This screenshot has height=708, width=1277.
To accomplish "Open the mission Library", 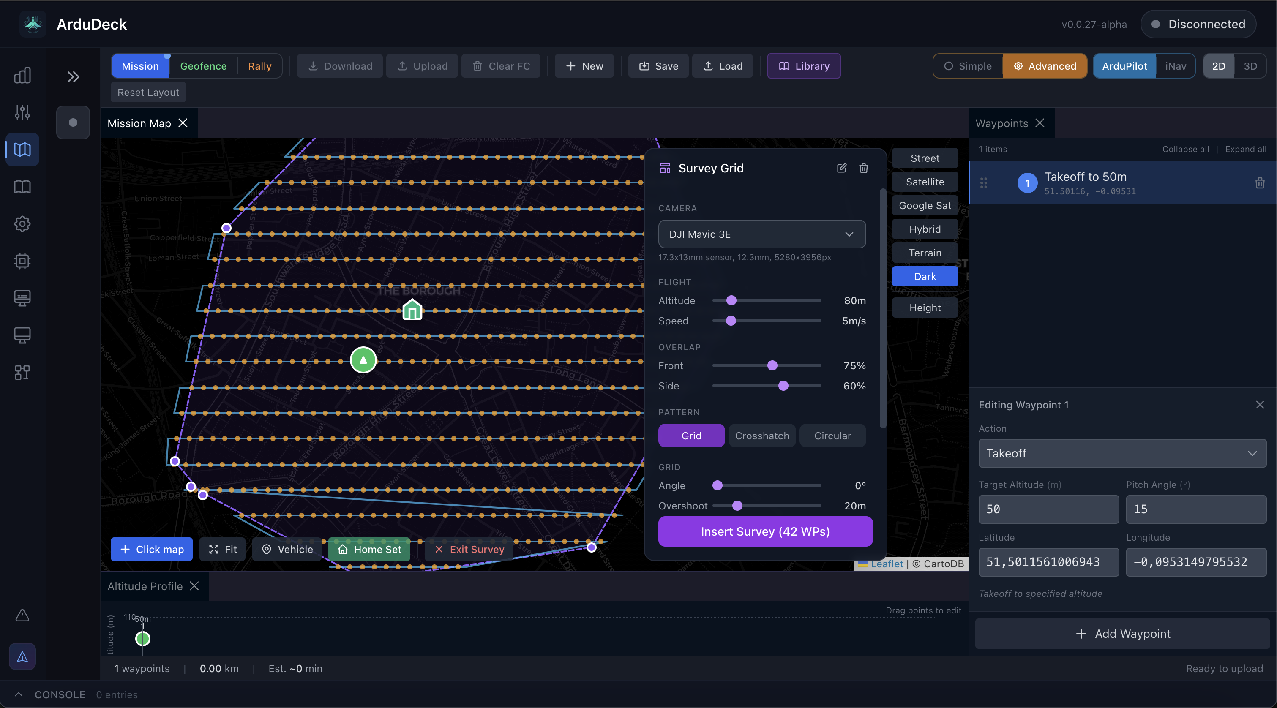I will pyautogui.click(x=804, y=66).
